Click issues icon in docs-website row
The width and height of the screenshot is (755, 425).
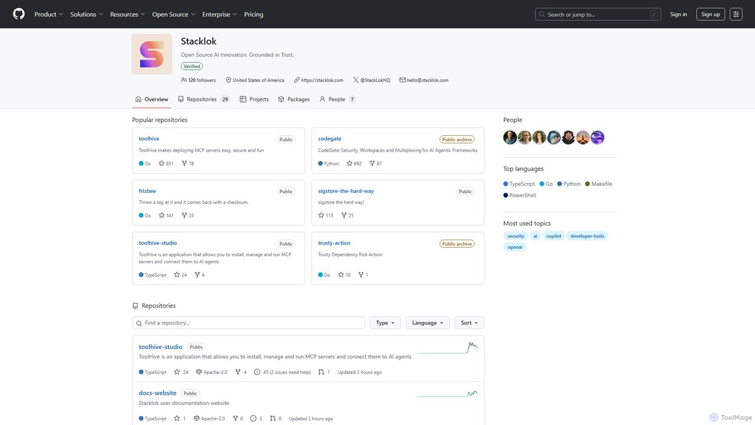pos(253,419)
